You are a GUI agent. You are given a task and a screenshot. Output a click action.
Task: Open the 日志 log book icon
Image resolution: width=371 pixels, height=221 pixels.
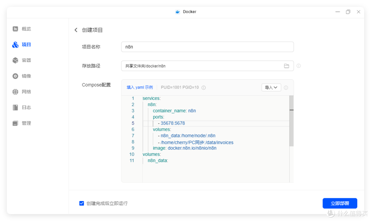[x=15, y=107]
